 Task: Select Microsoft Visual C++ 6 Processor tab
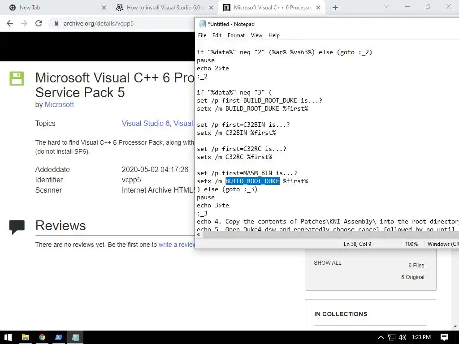(x=272, y=8)
